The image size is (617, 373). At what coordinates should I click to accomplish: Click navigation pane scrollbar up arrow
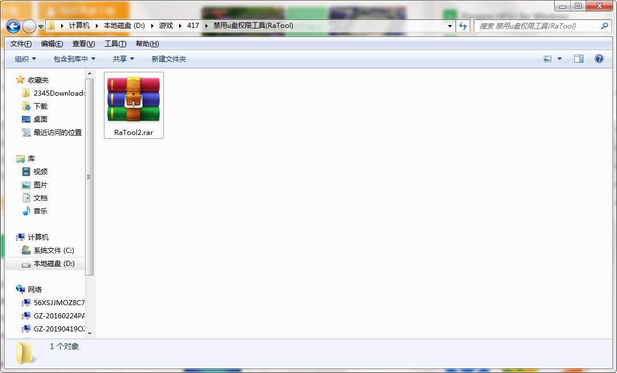pyautogui.click(x=89, y=73)
